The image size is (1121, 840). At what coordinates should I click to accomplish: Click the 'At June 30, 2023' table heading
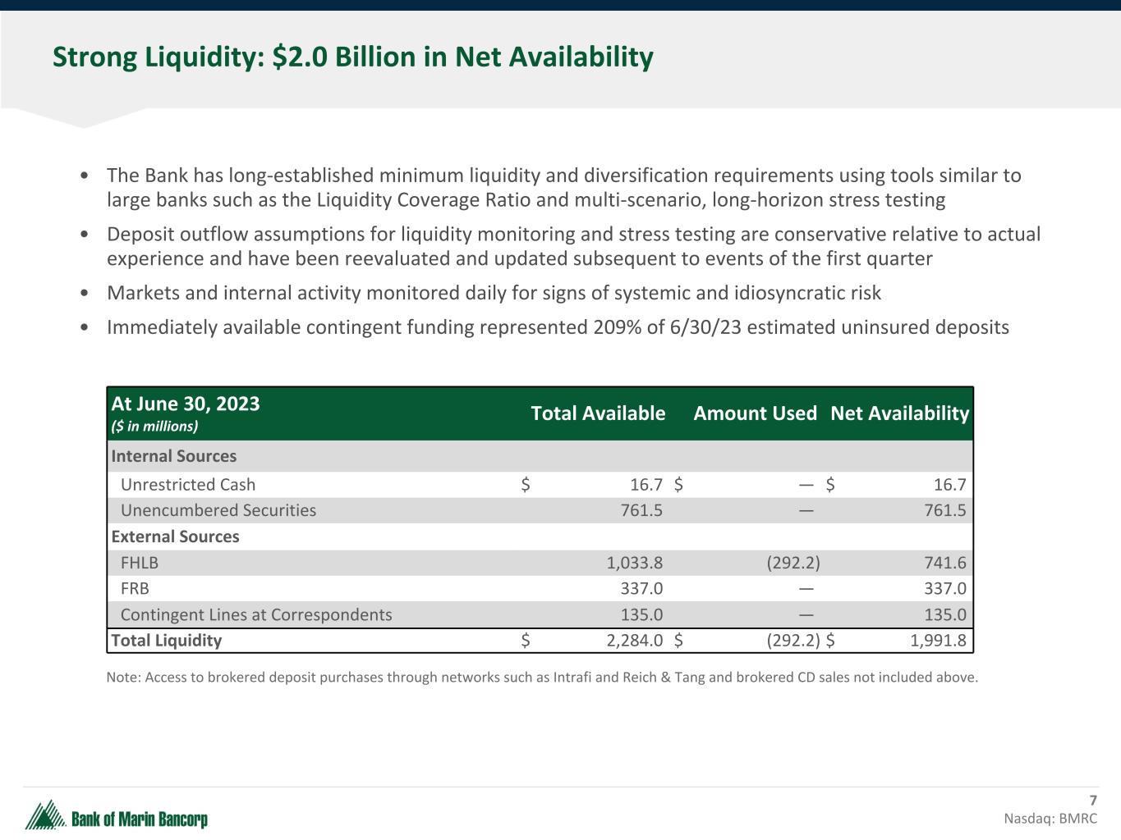click(x=186, y=404)
